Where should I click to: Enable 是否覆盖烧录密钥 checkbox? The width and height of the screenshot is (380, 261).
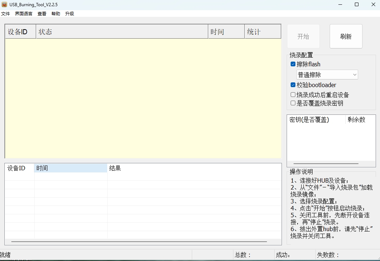[x=293, y=103]
